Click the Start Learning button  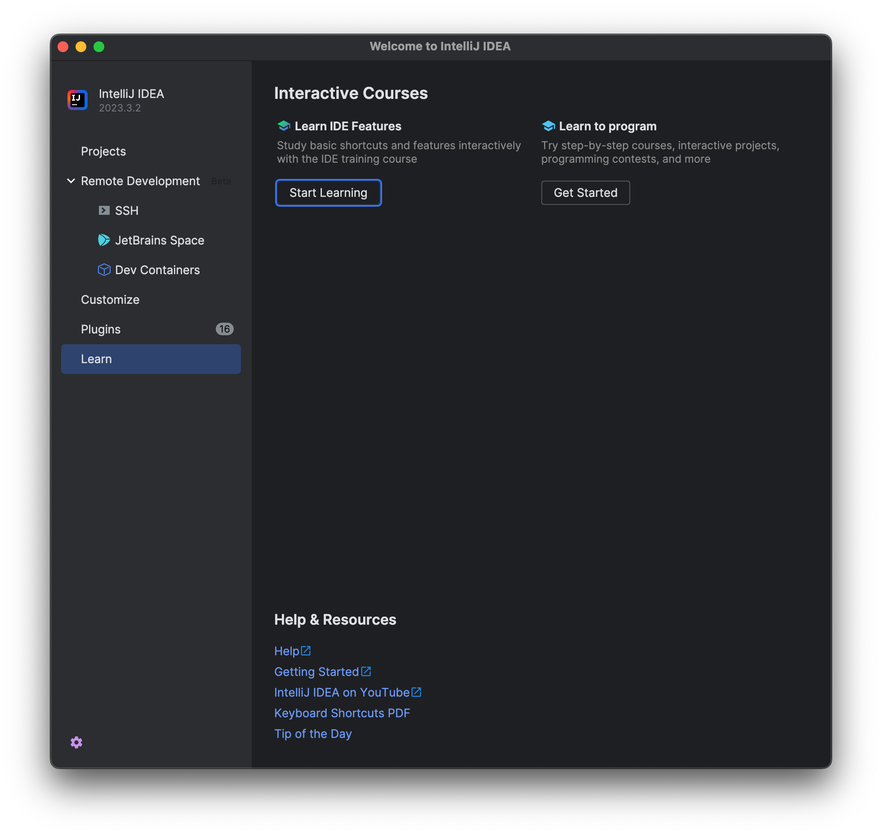(x=328, y=193)
